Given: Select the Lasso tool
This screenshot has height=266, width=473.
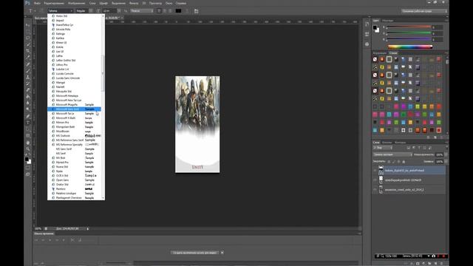Looking at the screenshot, I should 28,38.
